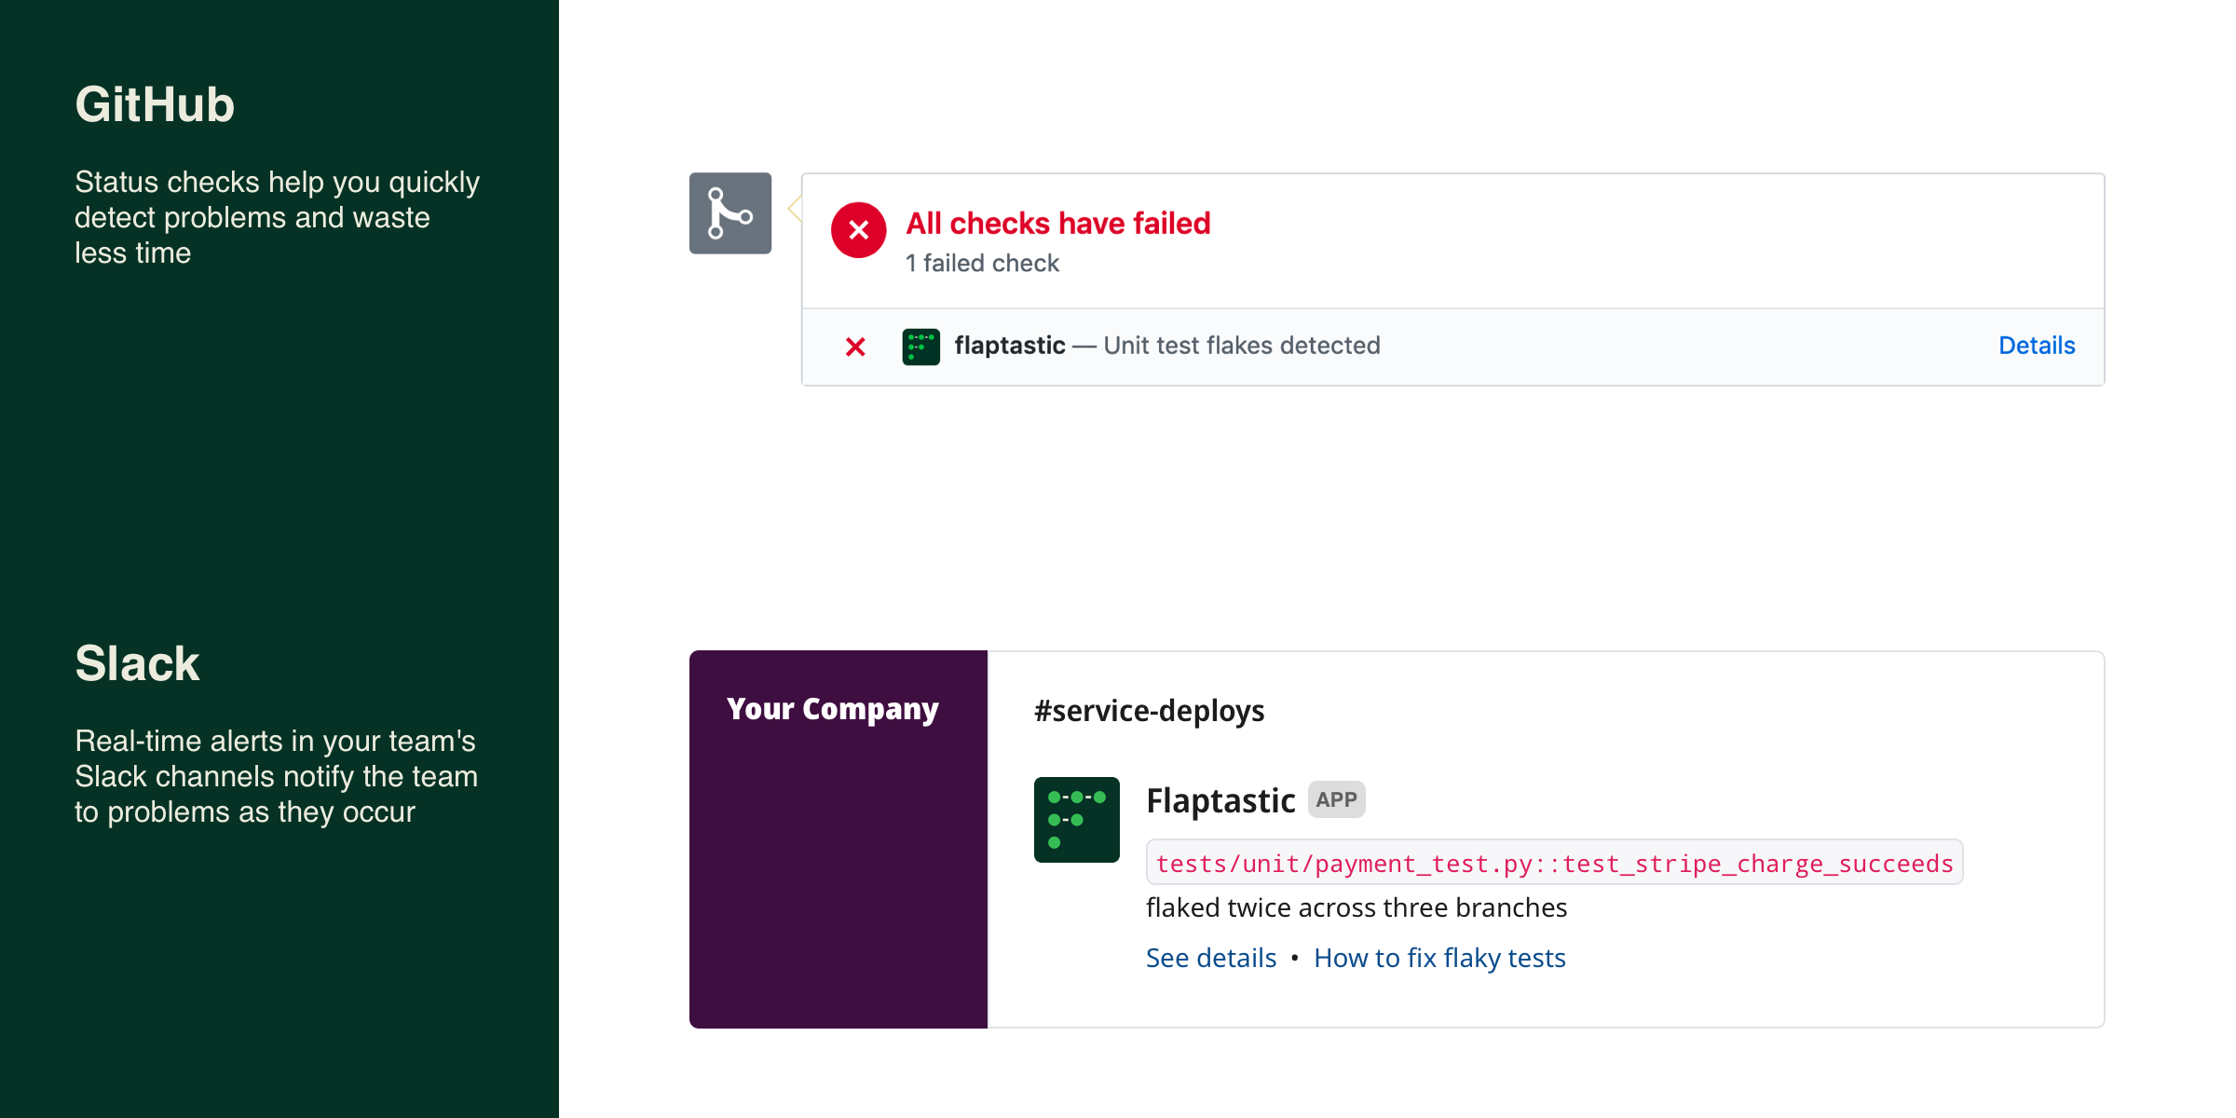Click the small red X beside flaptastic
2236x1118 pixels.
click(x=855, y=347)
